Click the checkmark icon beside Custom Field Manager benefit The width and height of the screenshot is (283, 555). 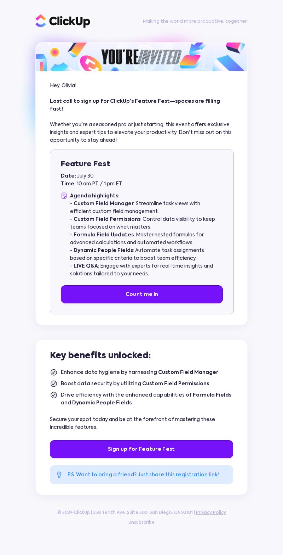pyautogui.click(x=54, y=372)
